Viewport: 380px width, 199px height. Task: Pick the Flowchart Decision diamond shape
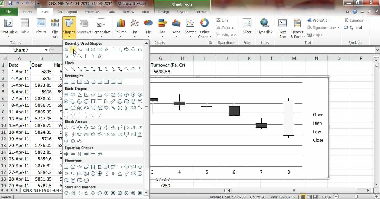coord(80,167)
